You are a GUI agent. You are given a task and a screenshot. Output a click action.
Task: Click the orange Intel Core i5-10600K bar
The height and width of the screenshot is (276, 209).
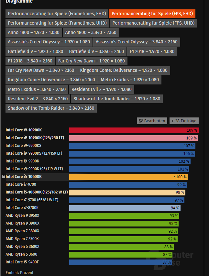[x=128, y=177]
